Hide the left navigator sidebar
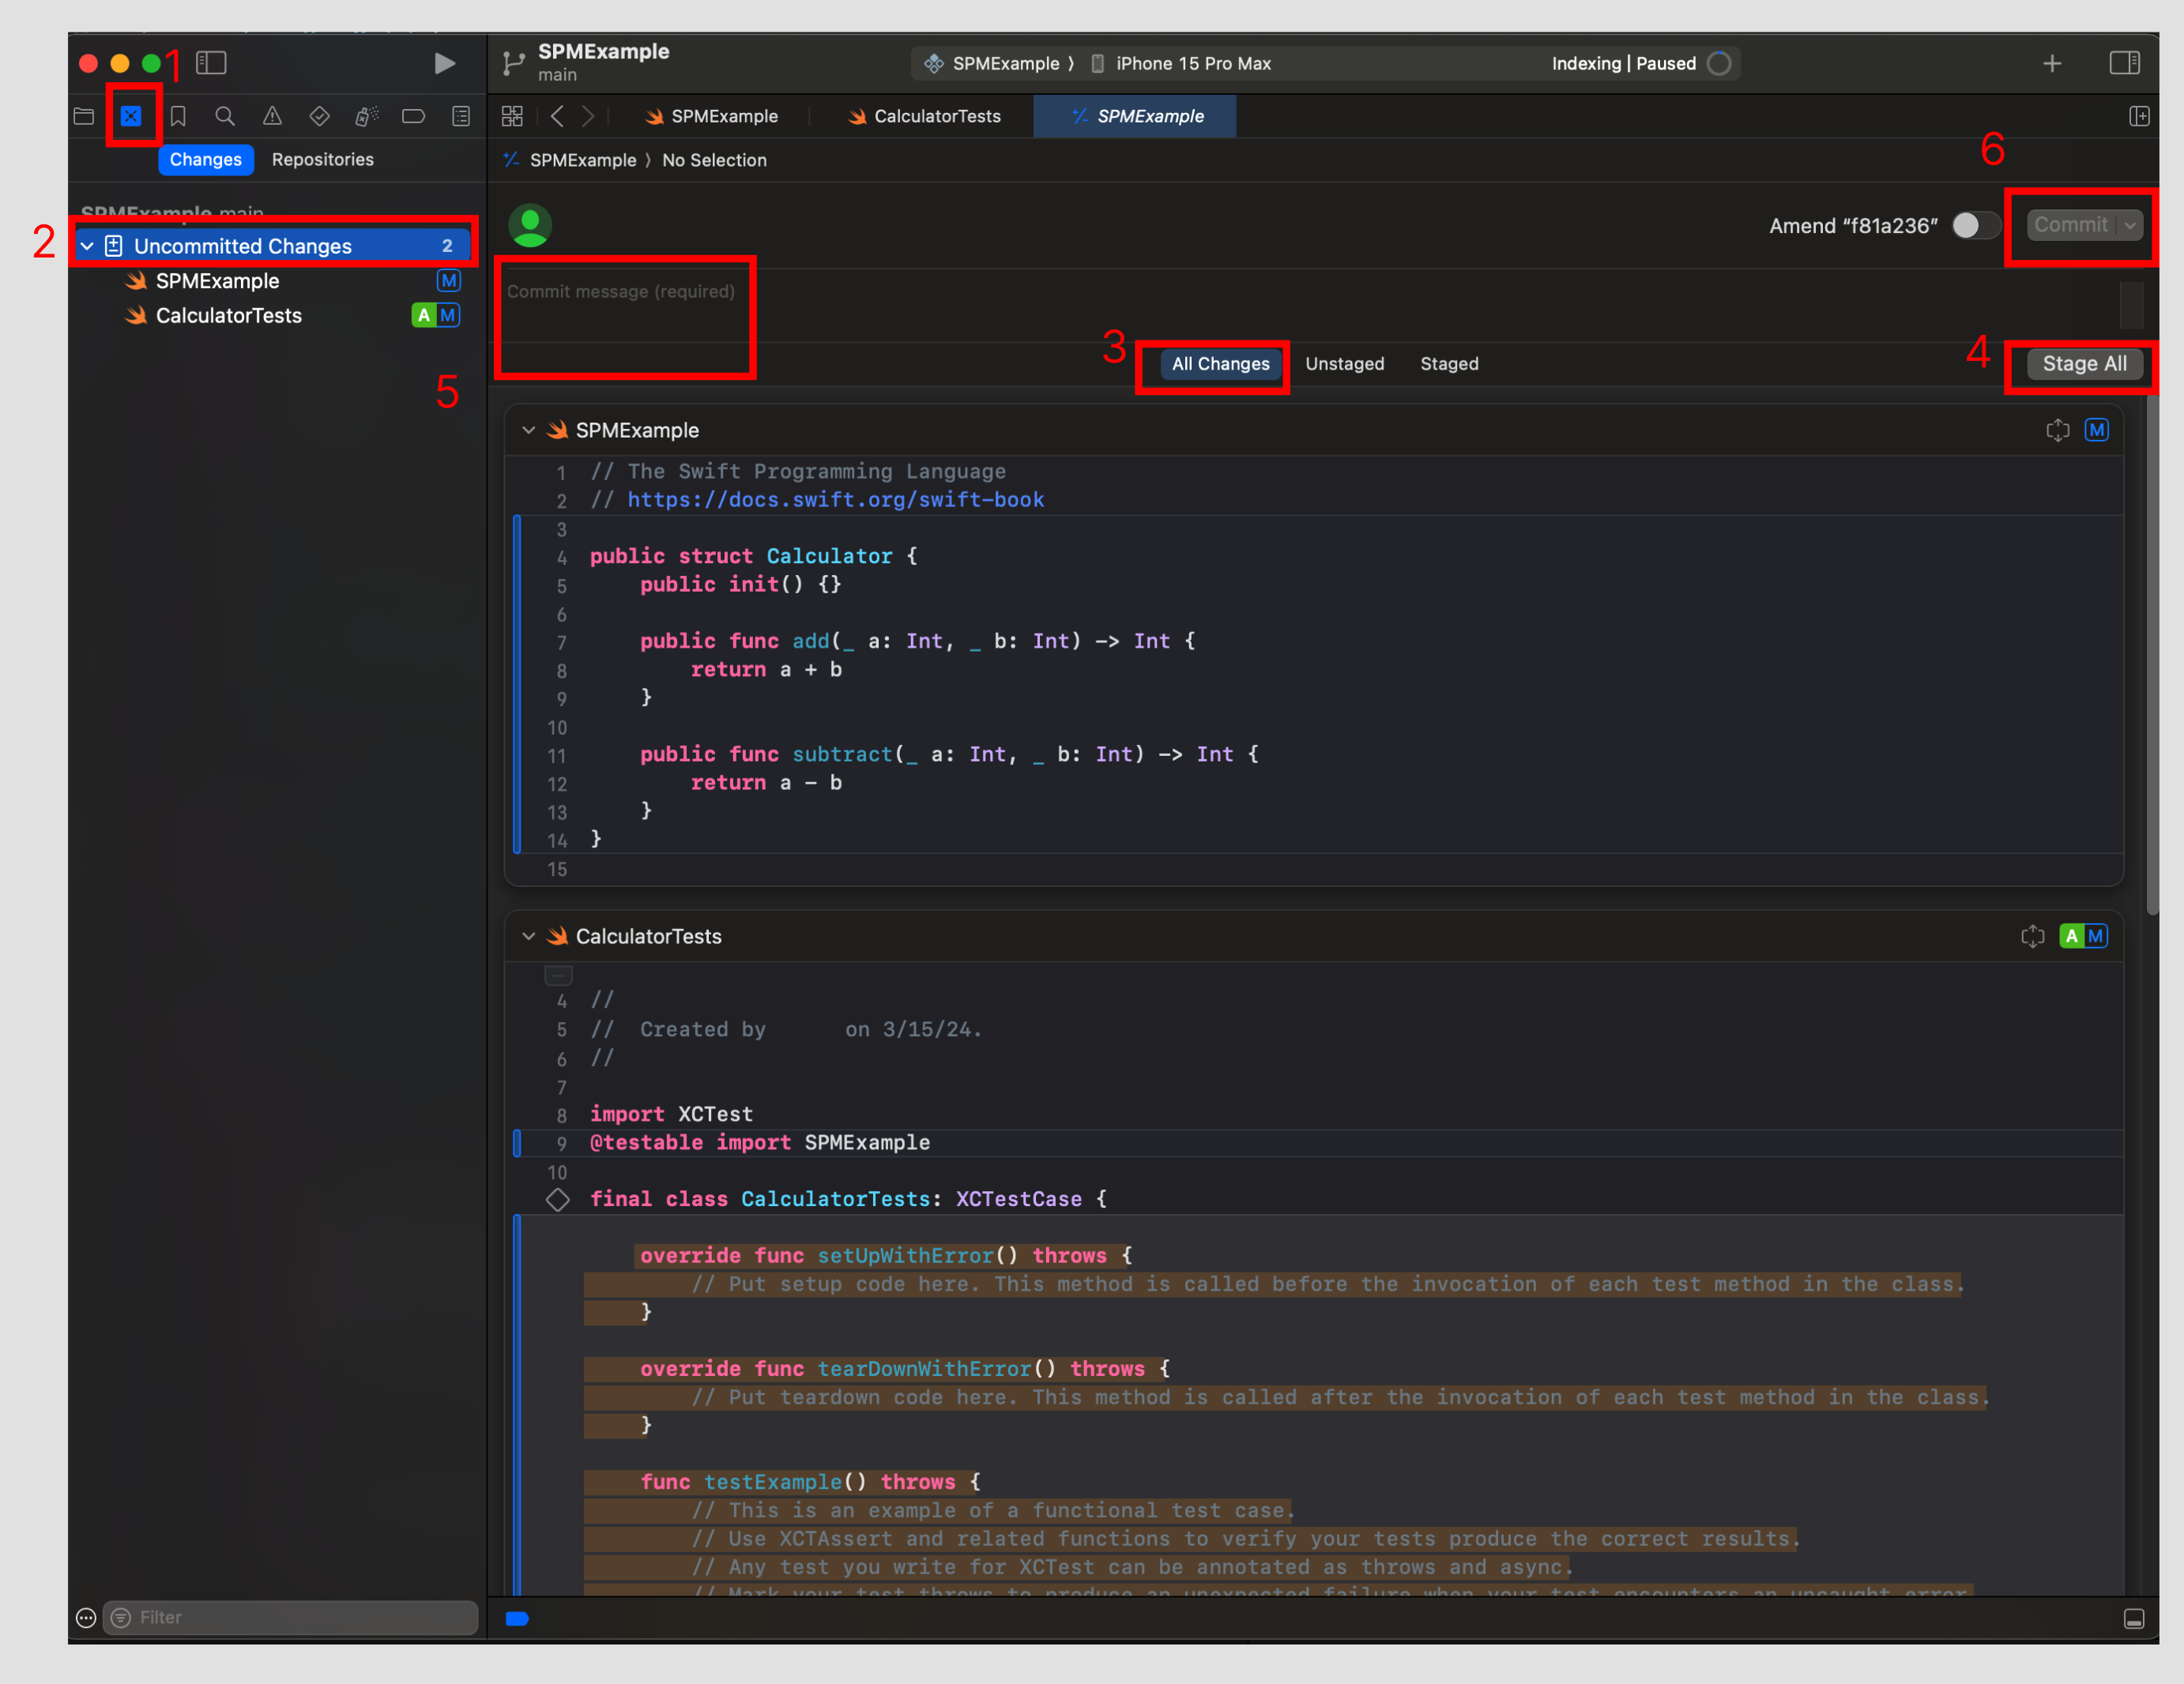Image resolution: width=2184 pixels, height=1684 pixels. (x=211, y=63)
